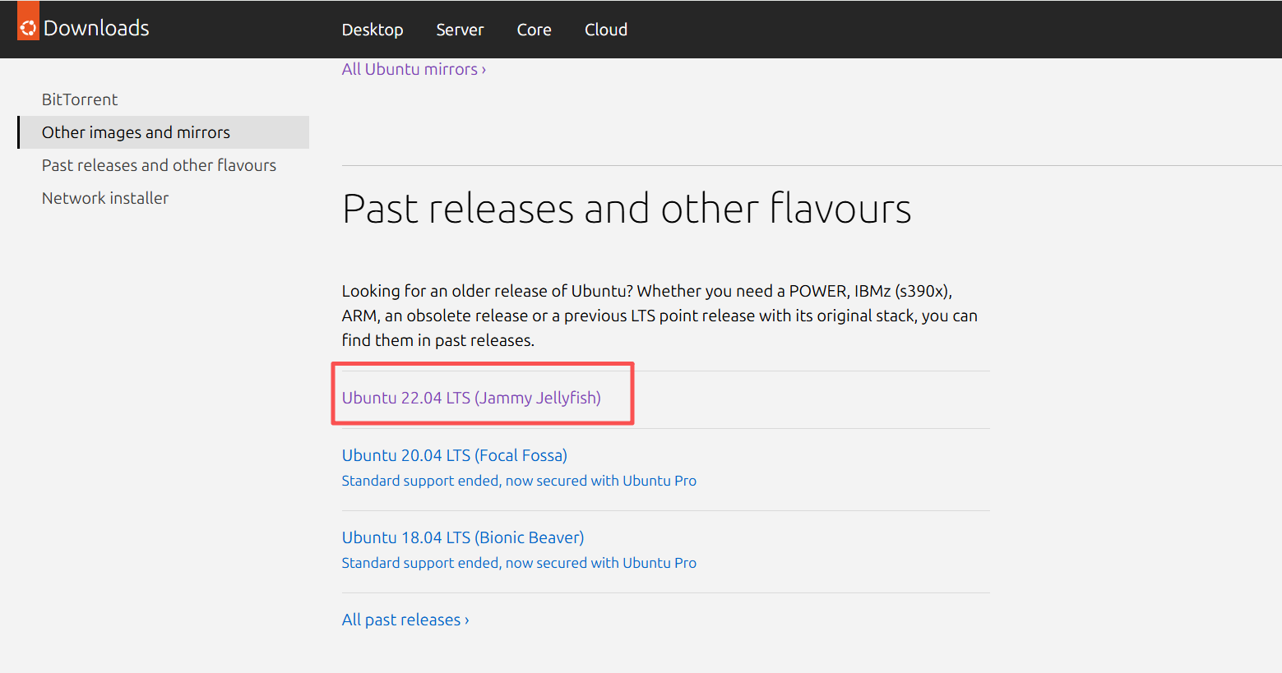The image size is (1282, 673).
Task: Follow the All Ubuntu mirrors link
Action: (x=414, y=69)
